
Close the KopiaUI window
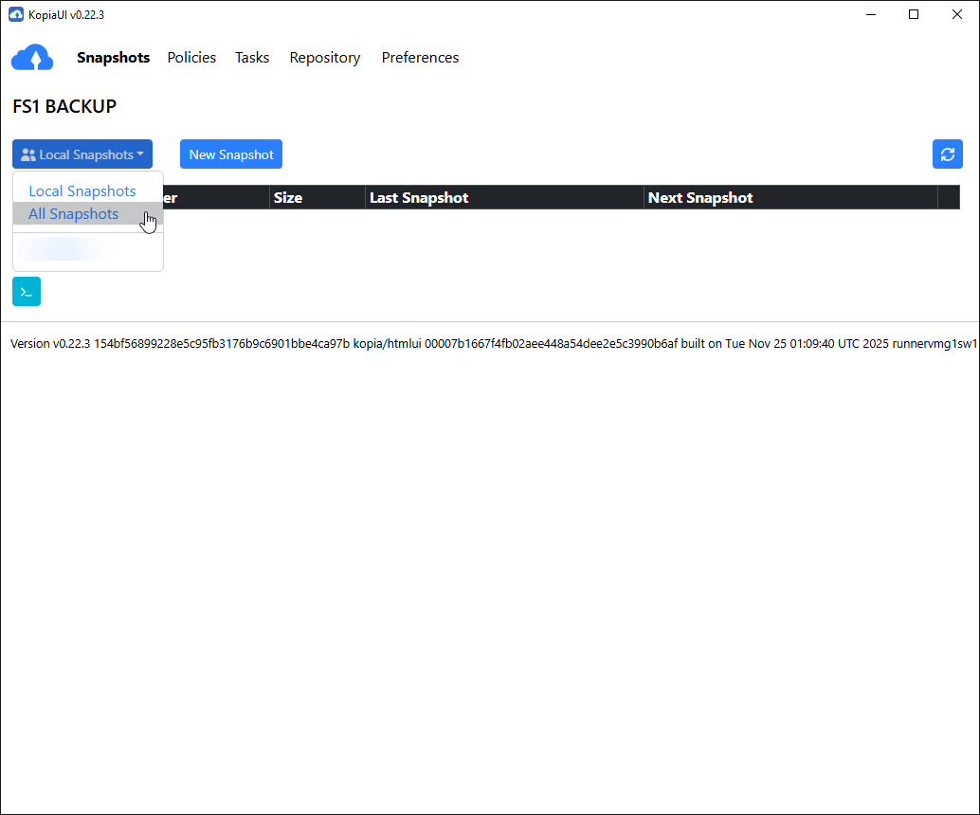tap(957, 14)
